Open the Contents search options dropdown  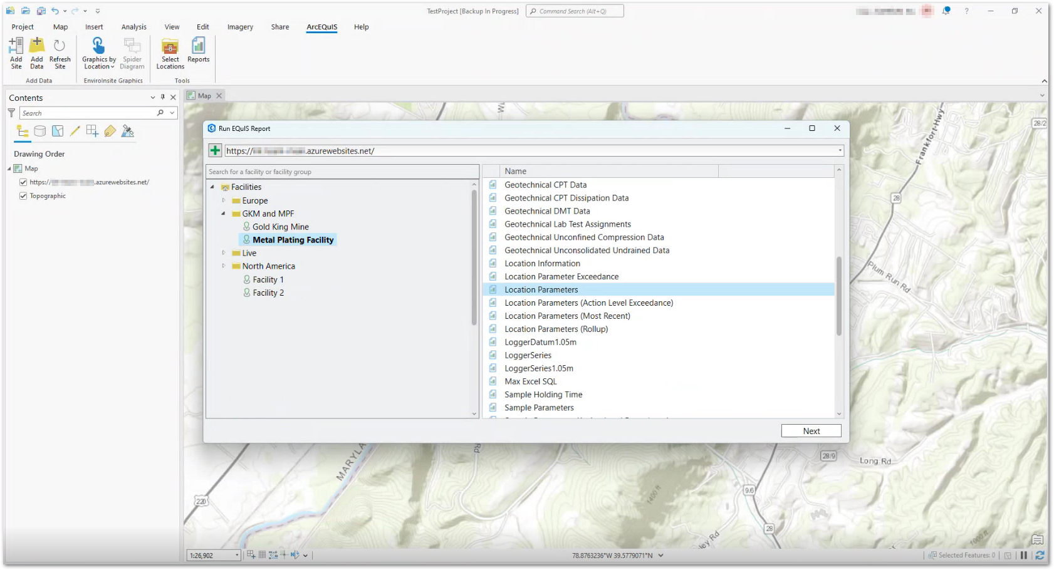(x=172, y=113)
